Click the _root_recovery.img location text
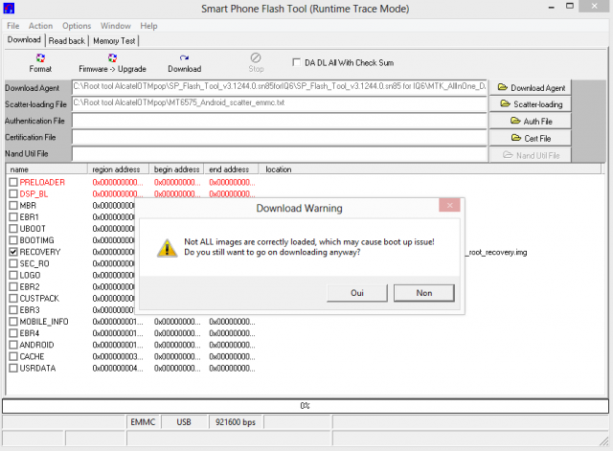 [x=496, y=252]
